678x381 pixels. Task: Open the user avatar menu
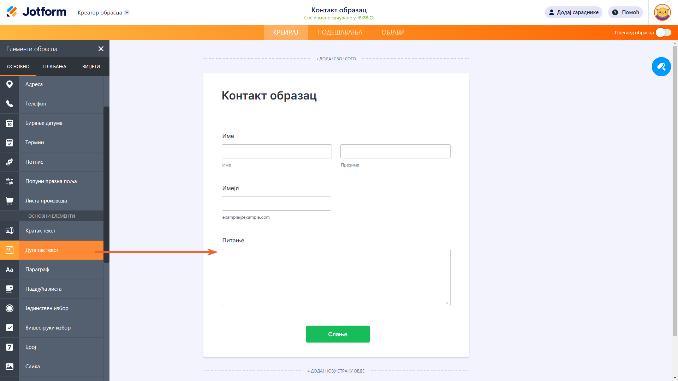pyautogui.click(x=662, y=12)
